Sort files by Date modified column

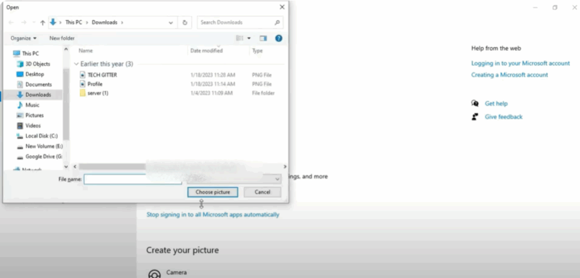[x=206, y=50]
